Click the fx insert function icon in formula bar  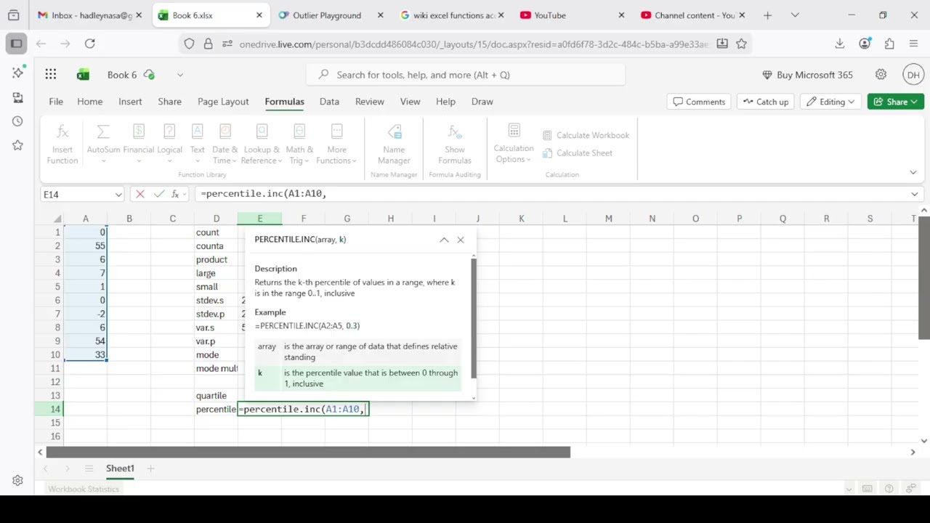point(175,194)
